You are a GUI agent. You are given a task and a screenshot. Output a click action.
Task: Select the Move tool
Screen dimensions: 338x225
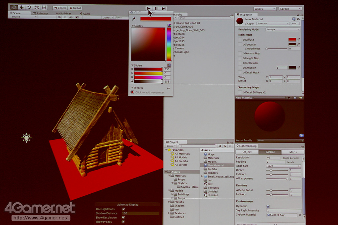pyautogui.click(x=21, y=7)
